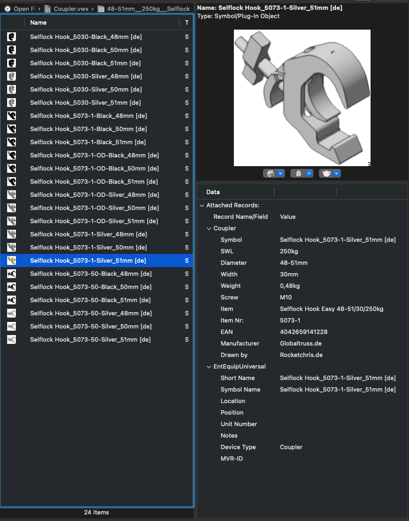Click the Weight value 0,48kg

pyautogui.click(x=290, y=286)
